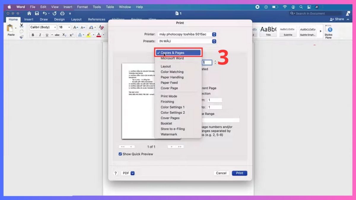Uncheck Show Quick Preview checkbox
The height and width of the screenshot is (200, 356).
(120, 154)
